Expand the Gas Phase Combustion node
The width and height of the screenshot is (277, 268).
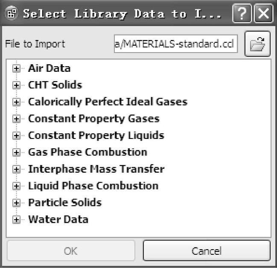pyautogui.click(x=17, y=152)
